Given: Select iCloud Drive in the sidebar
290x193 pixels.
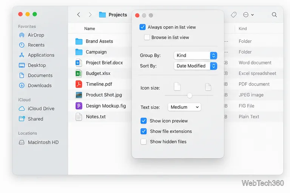Looking at the screenshot, I should (41, 109).
